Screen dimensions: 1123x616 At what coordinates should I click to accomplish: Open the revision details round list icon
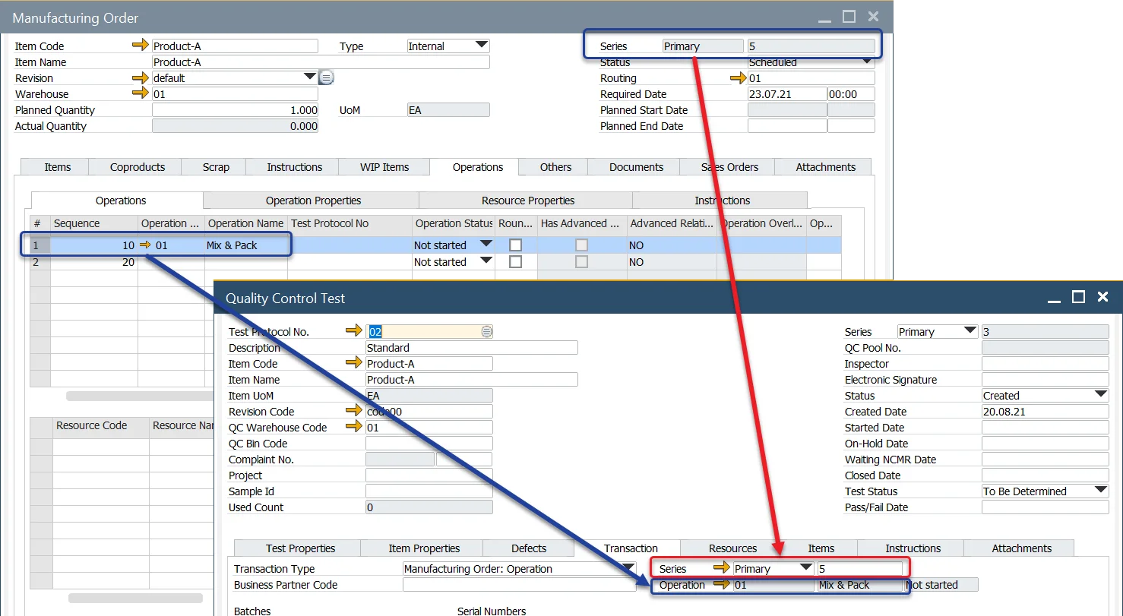(326, 77)
